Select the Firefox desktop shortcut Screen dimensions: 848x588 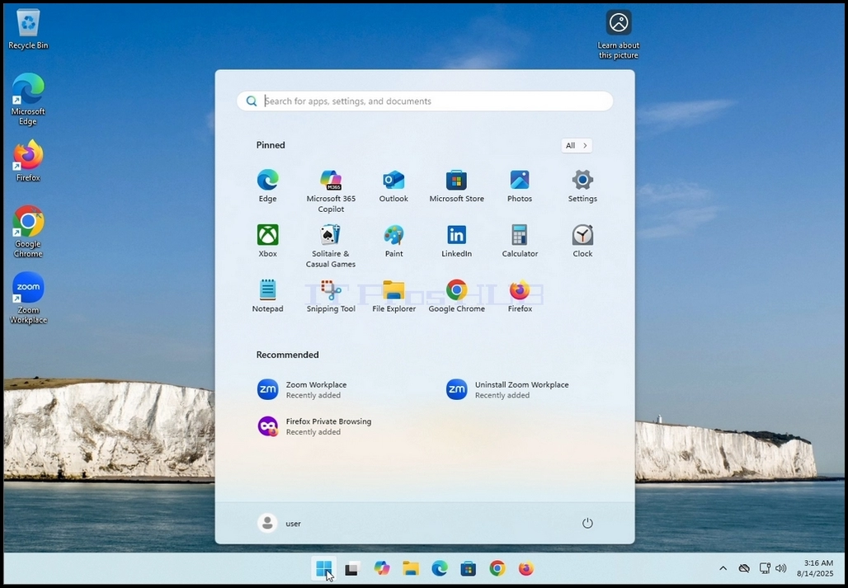point(28,161)
